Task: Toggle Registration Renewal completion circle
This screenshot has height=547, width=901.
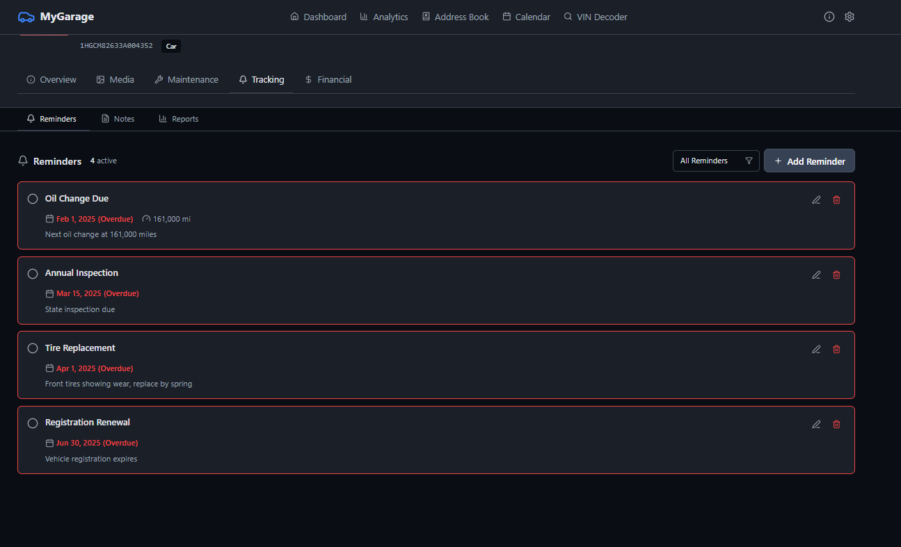Action: (x=33, y=423)
